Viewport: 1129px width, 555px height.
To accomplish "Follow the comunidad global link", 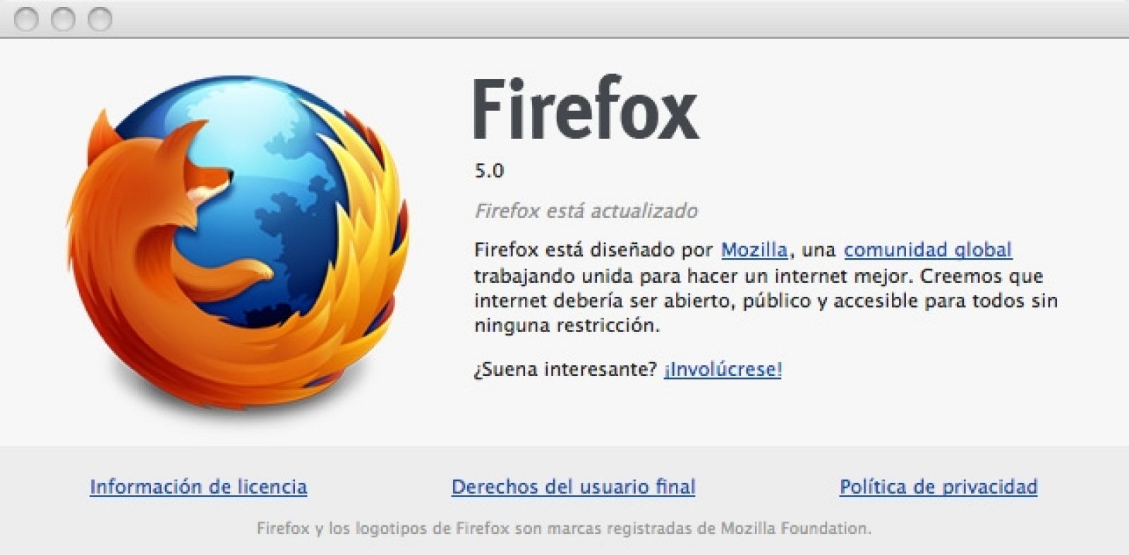I will (x=928, y=250).
